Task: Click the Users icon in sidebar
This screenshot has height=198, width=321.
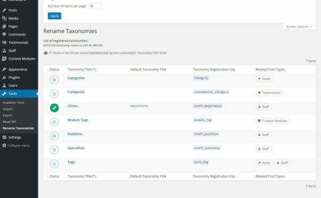Action: (4, 86)
